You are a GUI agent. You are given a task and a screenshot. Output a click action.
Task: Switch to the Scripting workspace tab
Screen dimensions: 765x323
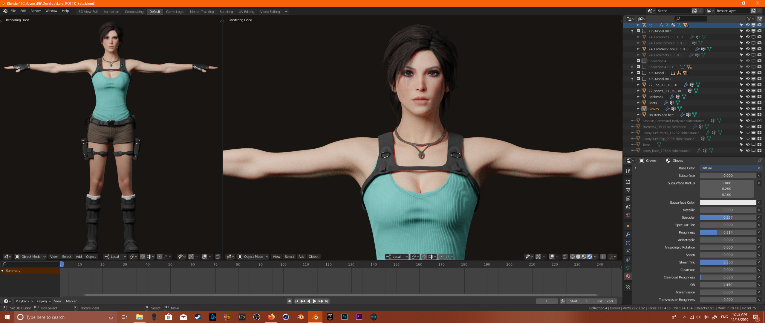coord(226,12)
